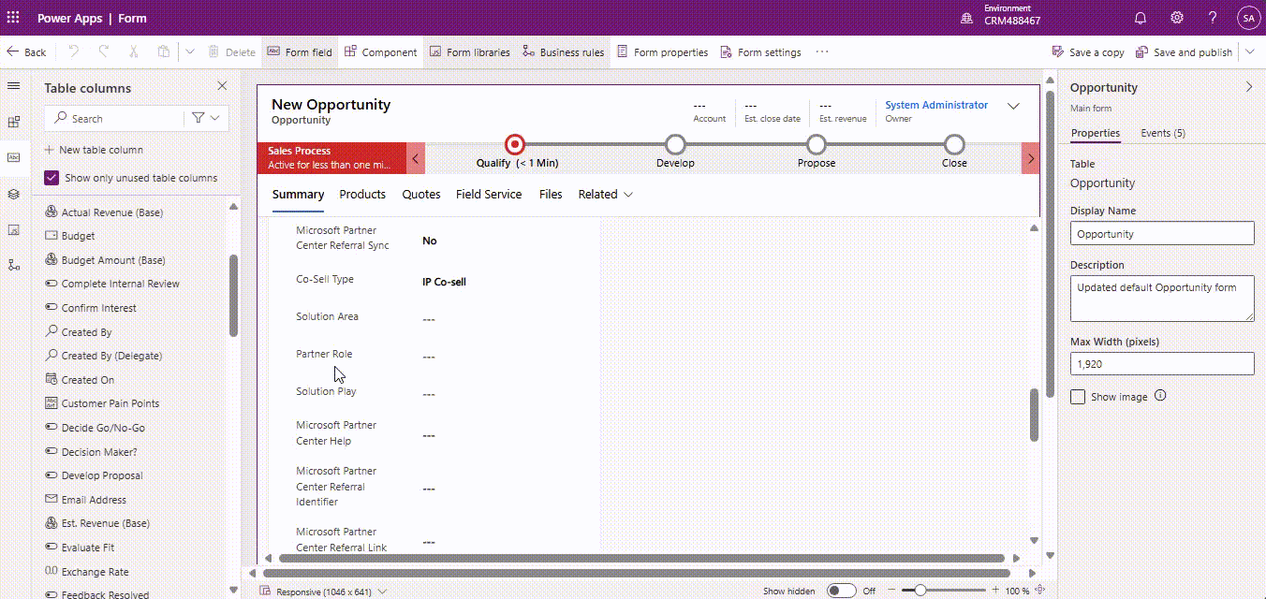1266x599 pixels.
Task: Select the Tree view layers icon
Action: [13, 194]
